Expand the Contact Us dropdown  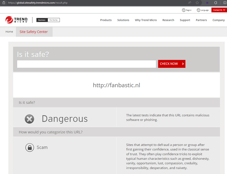point(219,10)
